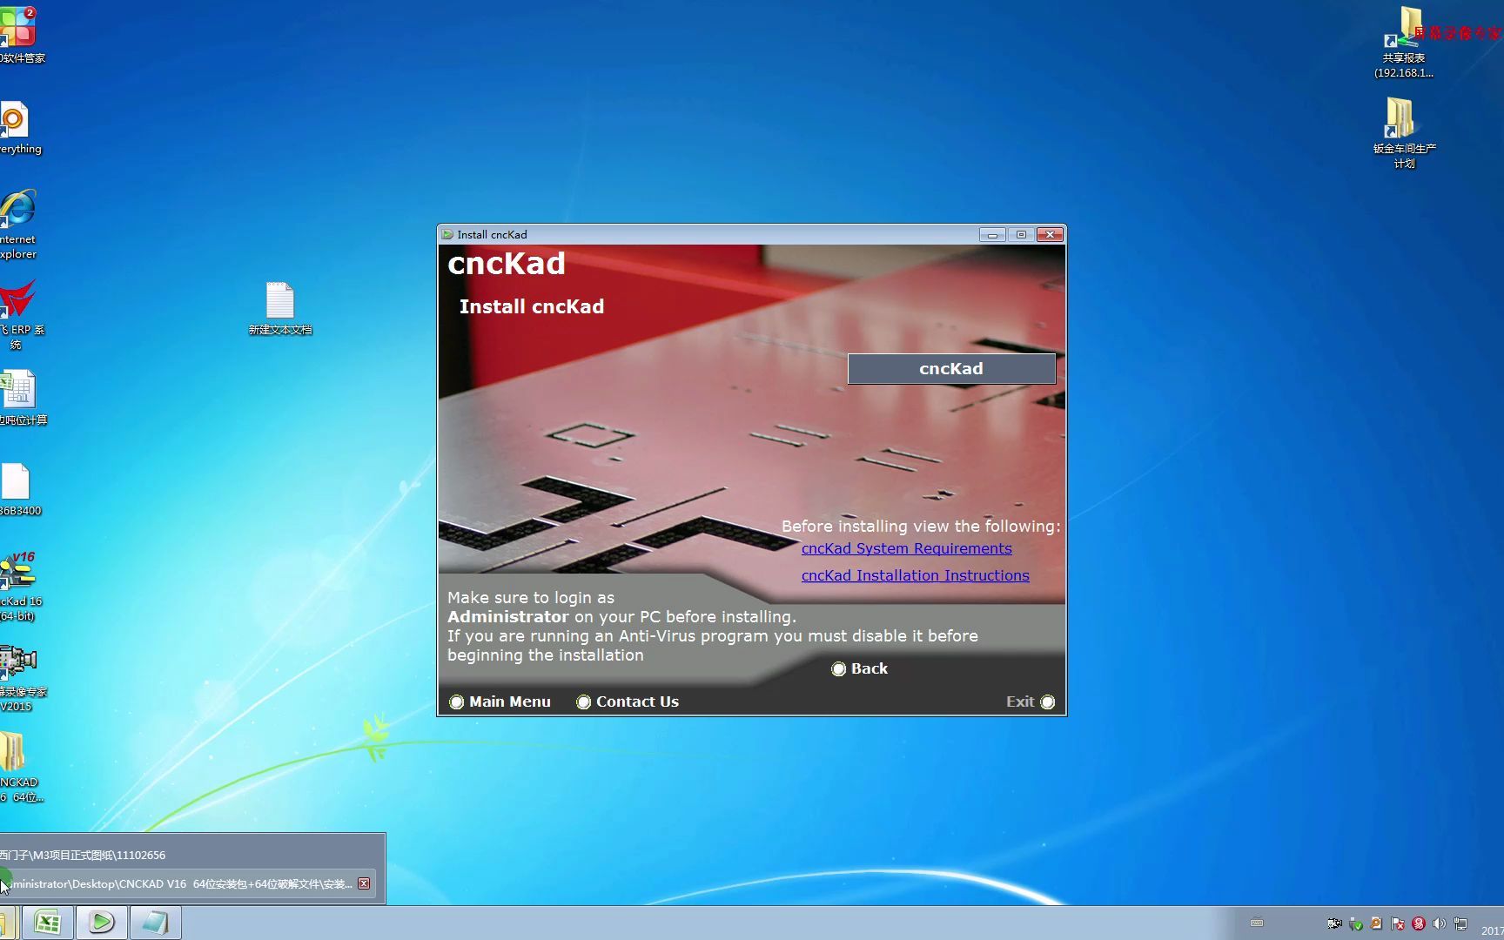
Task: Open Excel from the taskbar
Action: [47, 923]
